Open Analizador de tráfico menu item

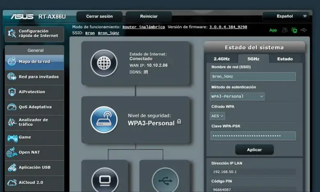(x=34, y=122)
